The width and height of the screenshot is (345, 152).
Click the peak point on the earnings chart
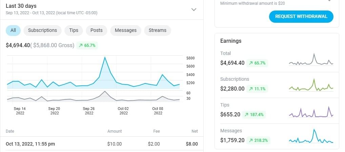[105, 57]
